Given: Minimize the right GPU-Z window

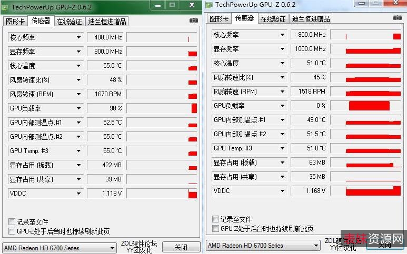Looking at the screenshot, I should pos(362,3).
